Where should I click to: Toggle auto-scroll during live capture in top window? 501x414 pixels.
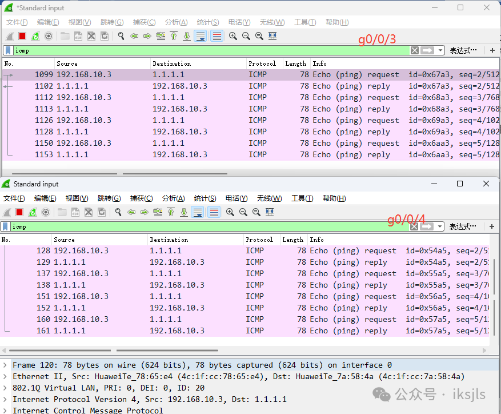coord(201,36)
